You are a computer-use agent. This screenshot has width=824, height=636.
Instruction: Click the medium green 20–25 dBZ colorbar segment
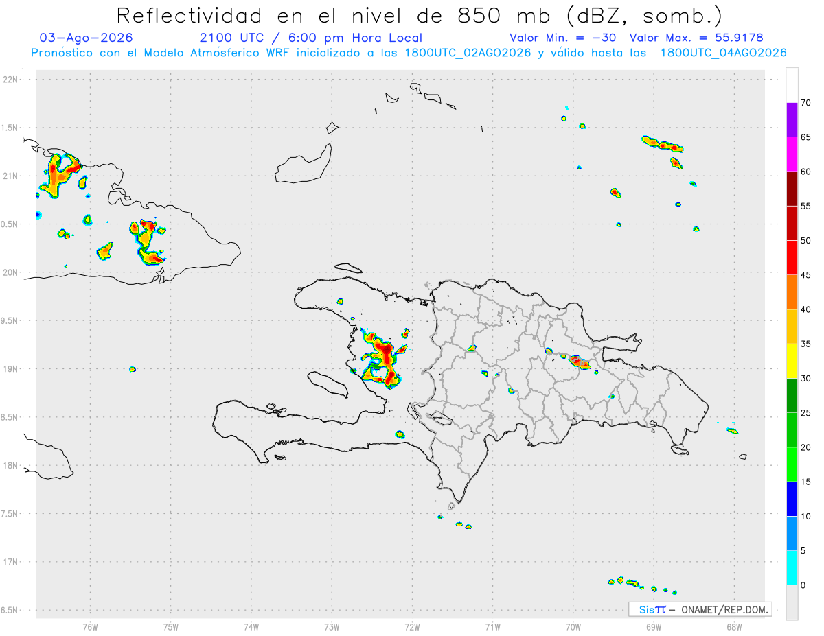(x=792, y=430)
